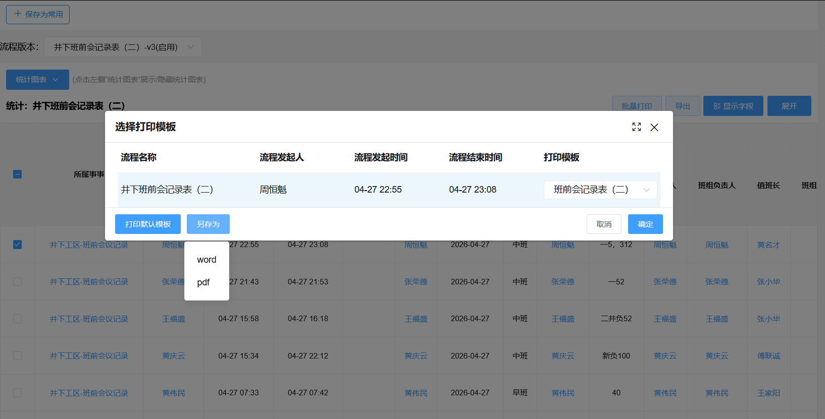Close the 选择打印模板 dialog
The height and width of the screenshot is (419, 825).
click(654, 127)
